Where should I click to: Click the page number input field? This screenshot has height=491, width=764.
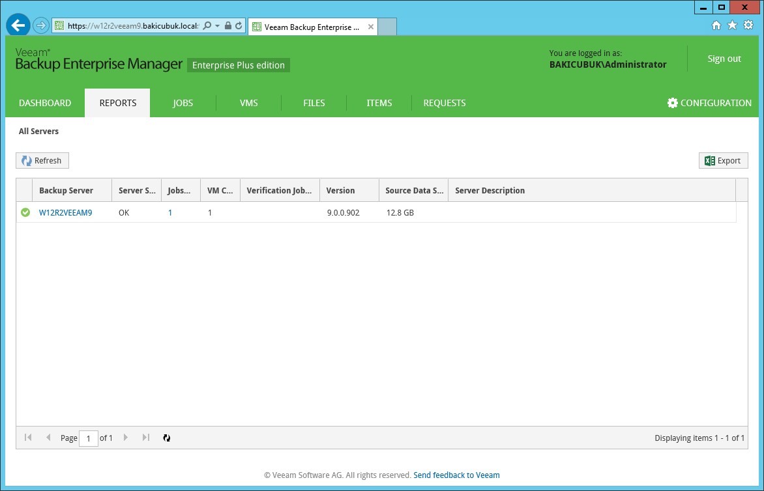88,438
